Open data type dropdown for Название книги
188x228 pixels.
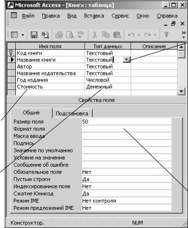tap(127, 60)
